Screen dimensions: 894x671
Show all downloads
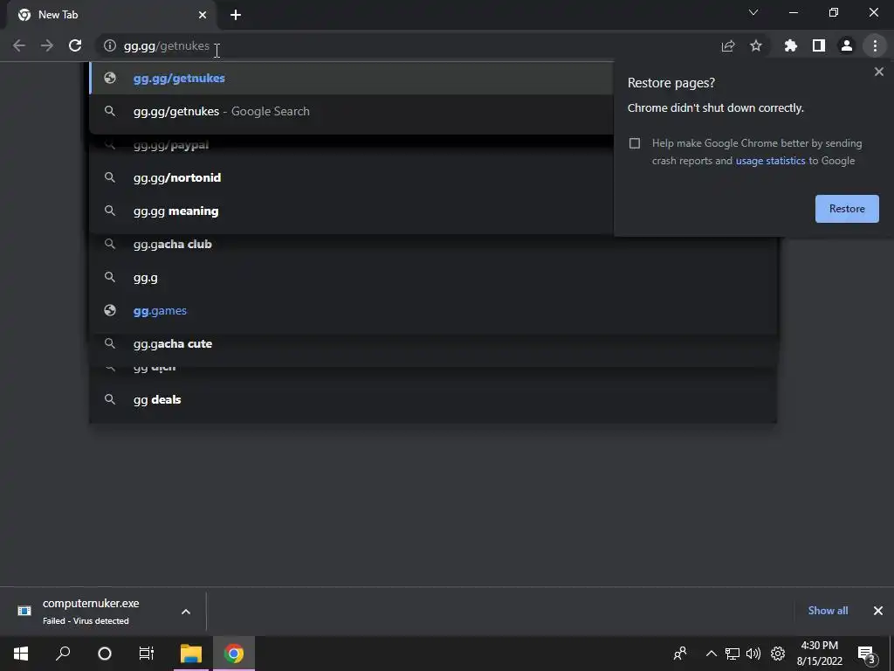(x=828, y=611)
